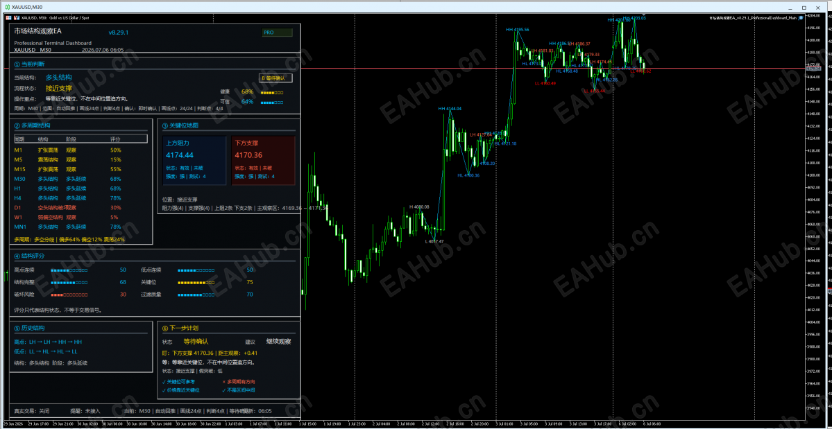
Task: Click the 高点连续 score bar
Action: [x=69, y=270]
